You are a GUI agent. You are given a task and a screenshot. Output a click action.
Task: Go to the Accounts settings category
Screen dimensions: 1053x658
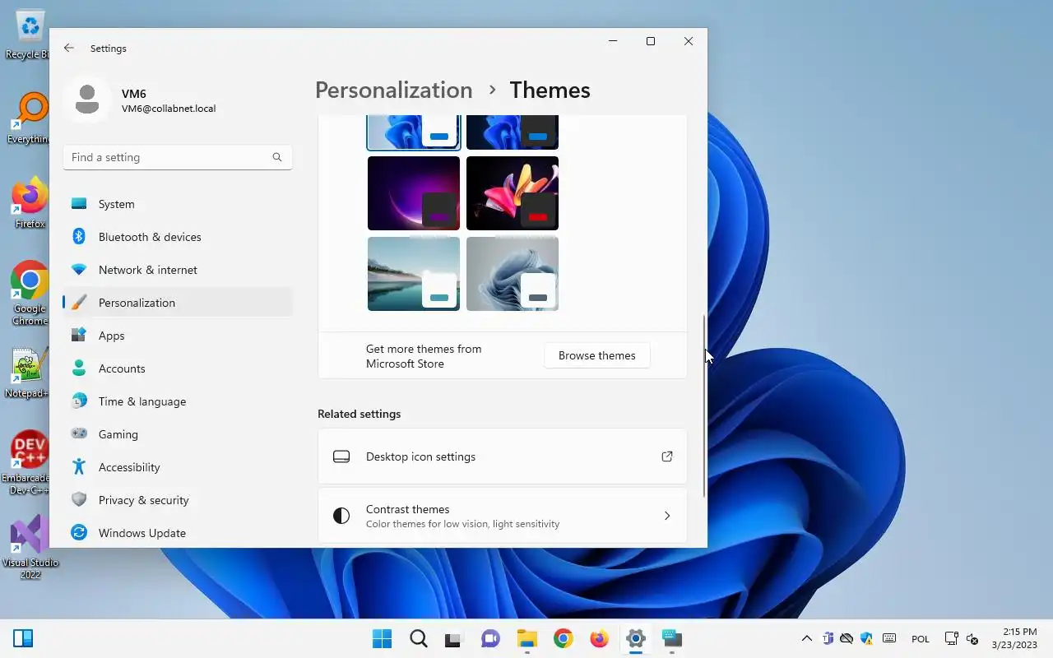tap(178, 368)
